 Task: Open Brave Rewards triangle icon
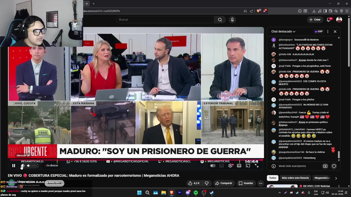[x=265, y=11]
